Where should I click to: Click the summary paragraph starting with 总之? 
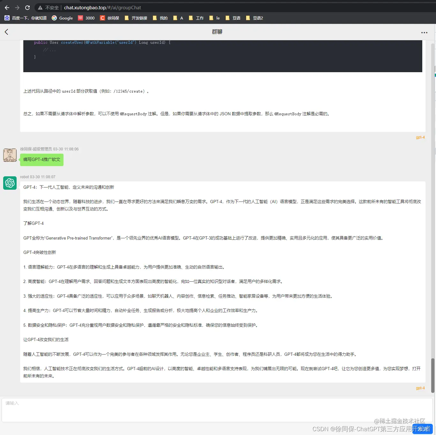point(177,114)
